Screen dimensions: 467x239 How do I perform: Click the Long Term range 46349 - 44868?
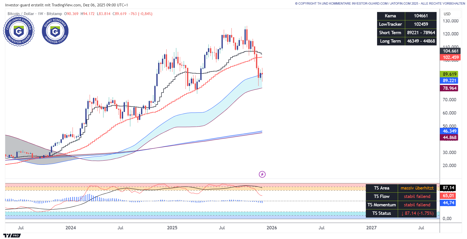coord(421,41)
